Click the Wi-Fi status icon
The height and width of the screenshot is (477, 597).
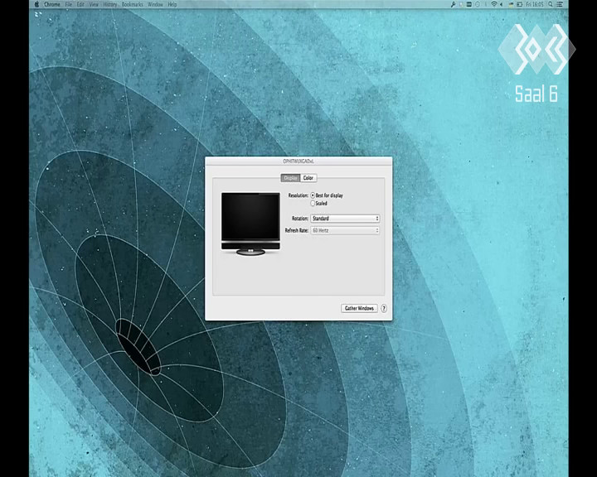(x=494, y=4)
